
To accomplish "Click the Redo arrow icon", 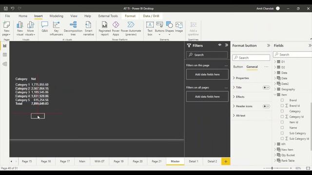I will click(19, 8).
